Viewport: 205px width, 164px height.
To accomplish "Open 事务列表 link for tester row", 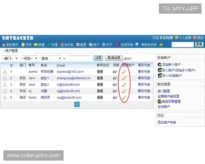I will [144, 97].
